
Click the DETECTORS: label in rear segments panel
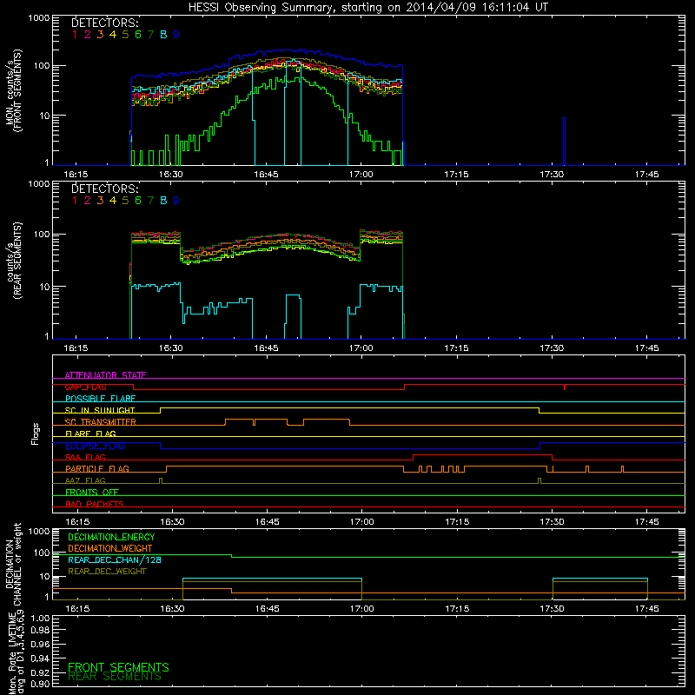[105, 189]
